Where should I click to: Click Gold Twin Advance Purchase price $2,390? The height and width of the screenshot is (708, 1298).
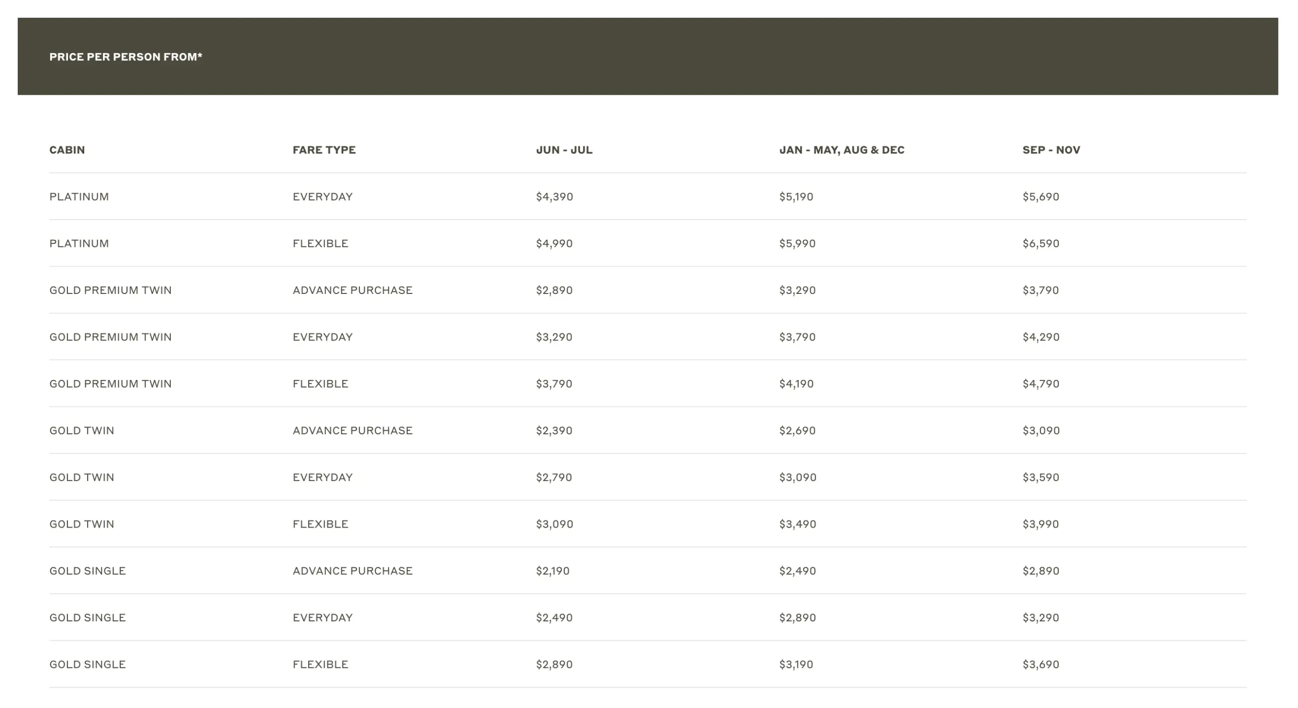pos(554,431)
